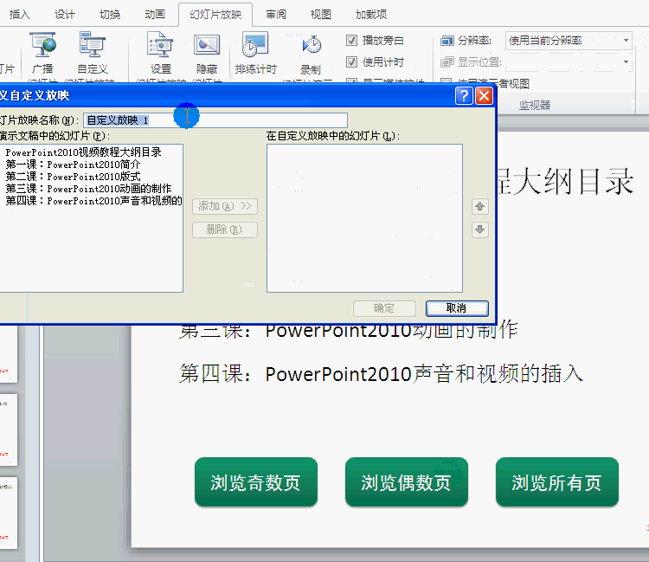Click the dialog help question mark icon
The width and height of the screenshot is (649, 562).
(464, 95)
